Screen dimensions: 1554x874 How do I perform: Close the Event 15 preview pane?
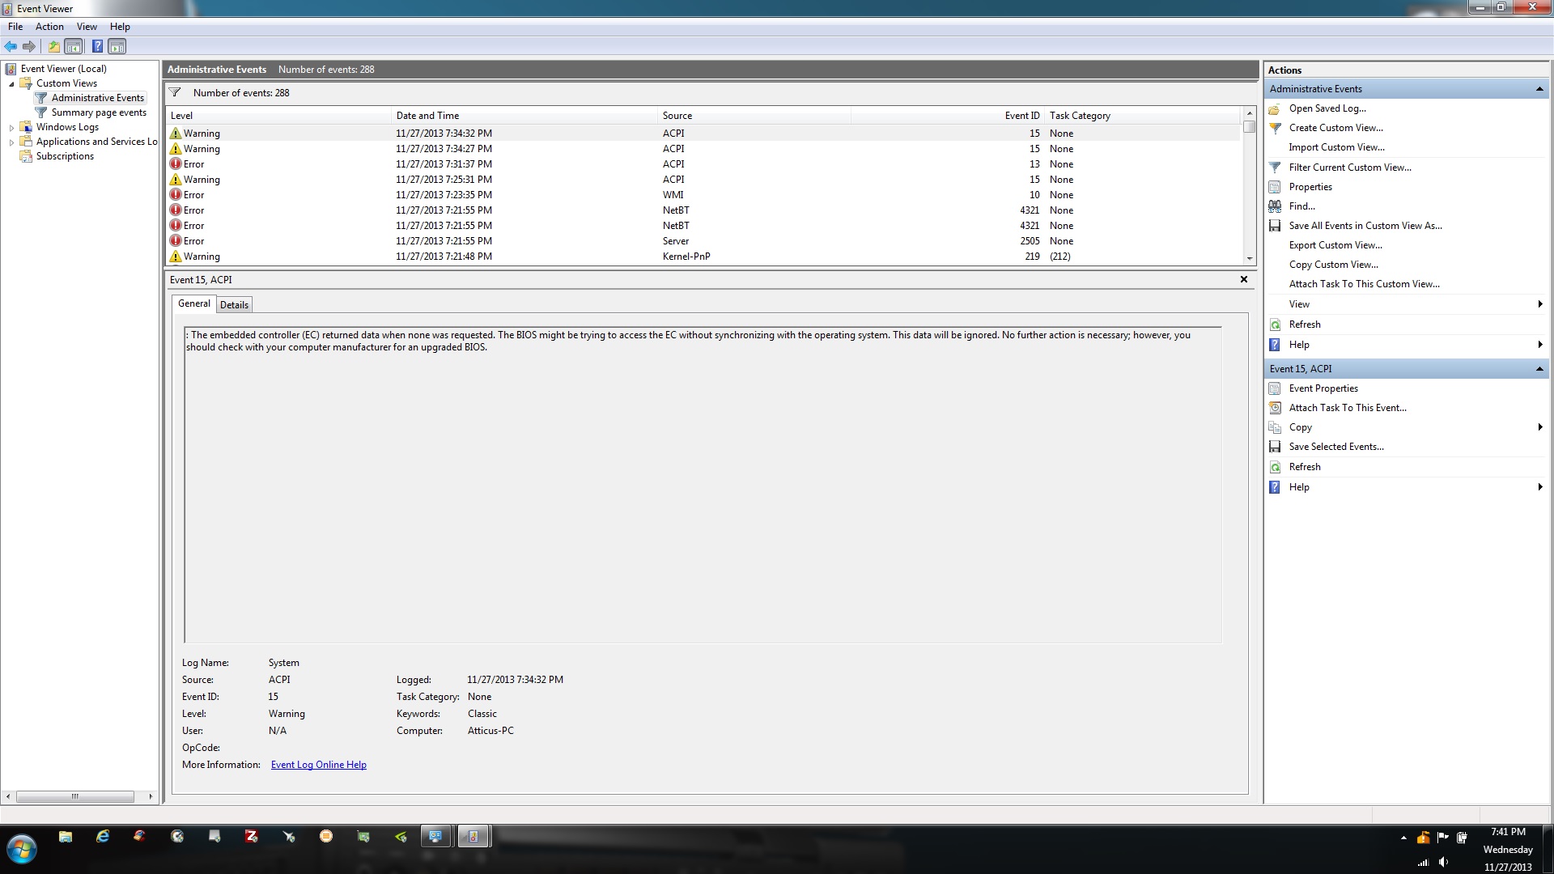point(1244,279)
